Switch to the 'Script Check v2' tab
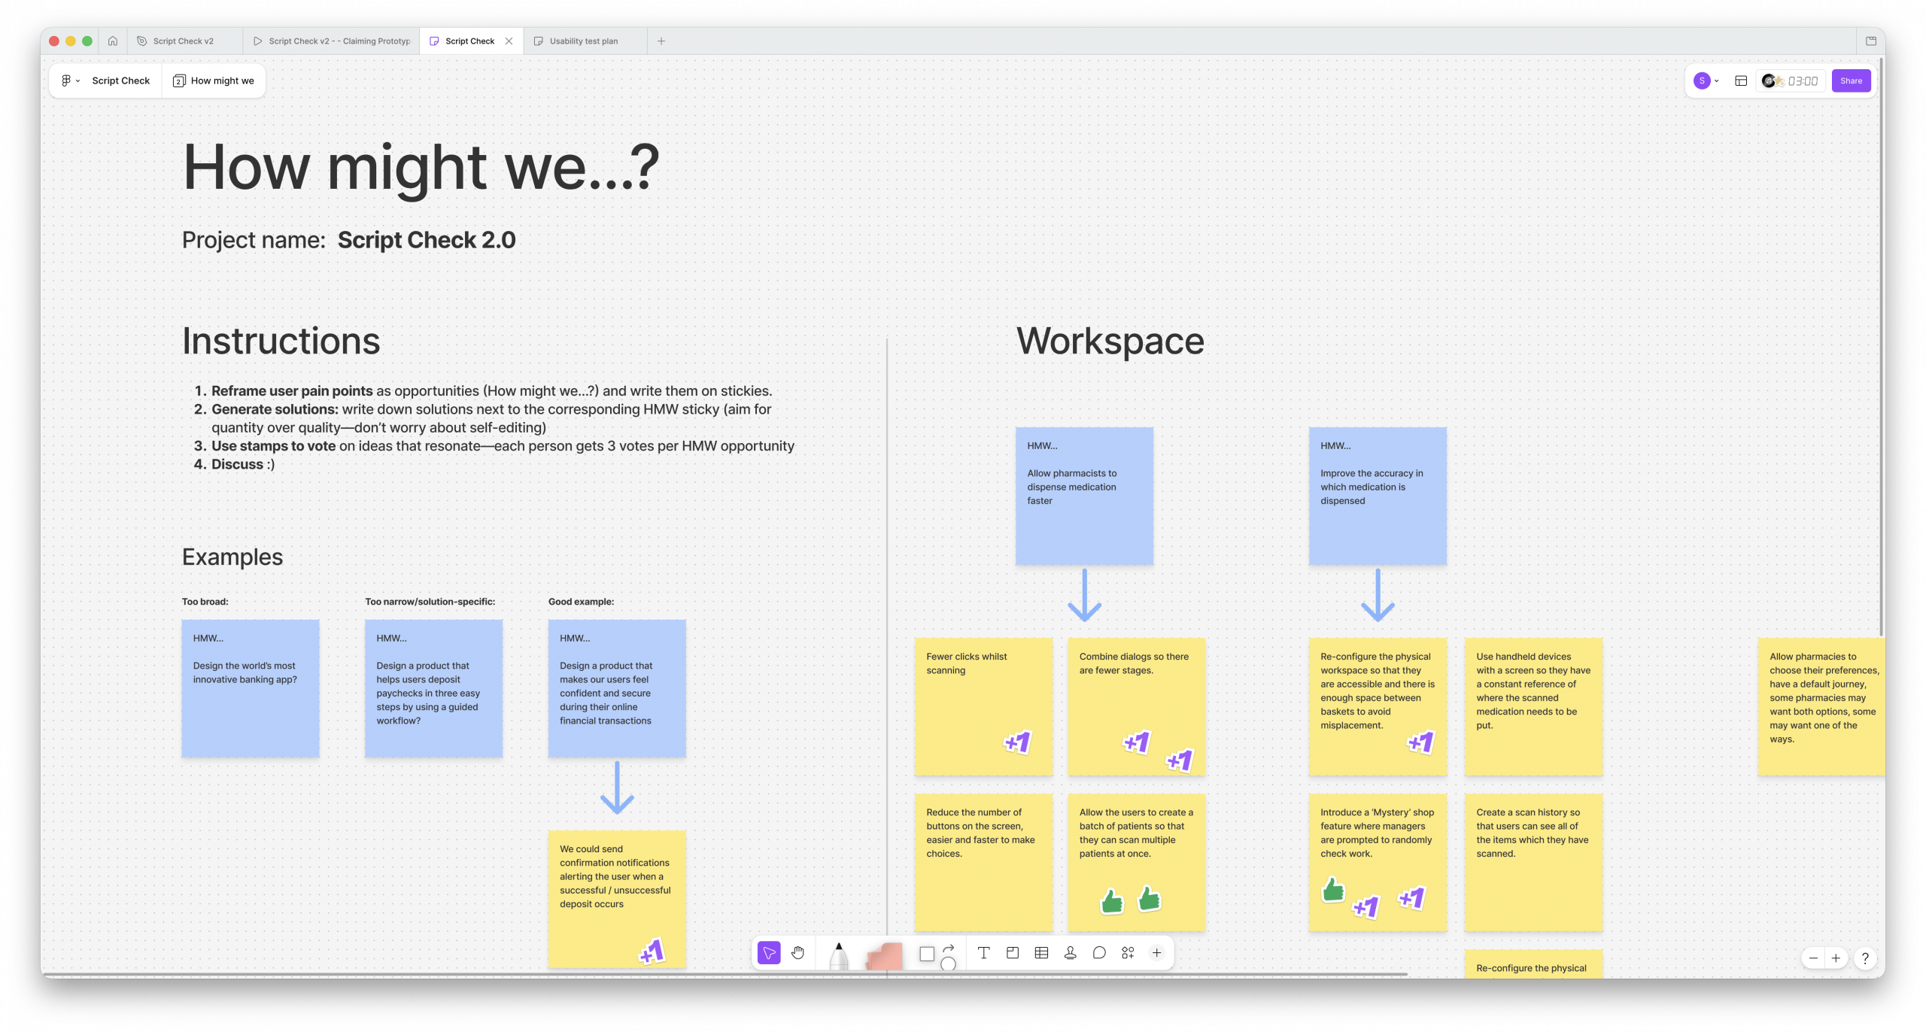Image resolution: width=1926 pixels, height=1032 pixels. pyautogui.click(x=184, y=41)
